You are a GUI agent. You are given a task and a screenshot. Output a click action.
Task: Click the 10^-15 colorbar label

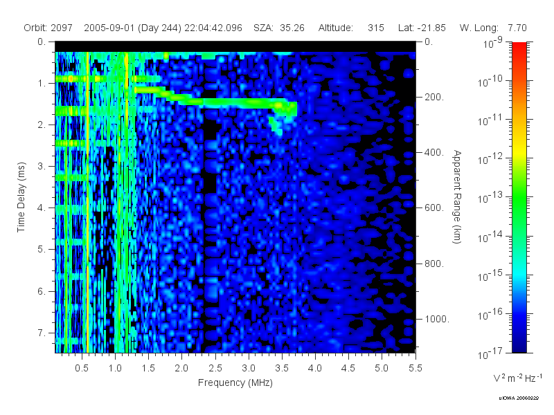pos(490,275)
